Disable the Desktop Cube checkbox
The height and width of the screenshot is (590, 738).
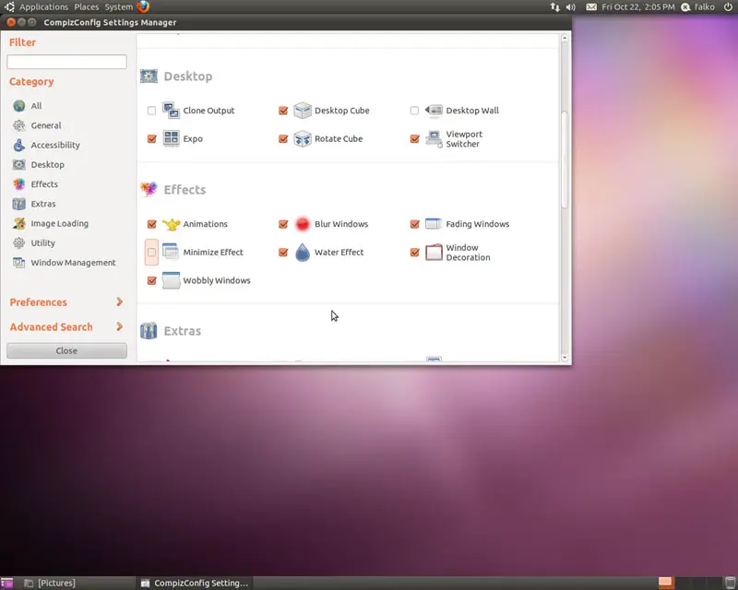tap(283, 111)
